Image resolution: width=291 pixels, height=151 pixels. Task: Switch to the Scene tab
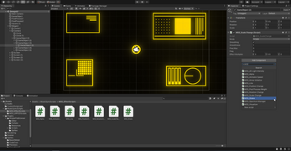coord(56,6)
